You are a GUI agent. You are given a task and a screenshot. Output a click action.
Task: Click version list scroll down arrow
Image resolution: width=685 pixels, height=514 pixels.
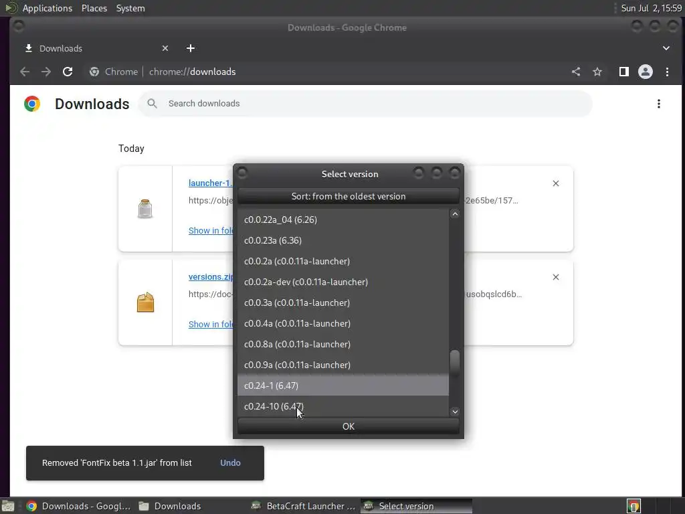coord(455,412)
